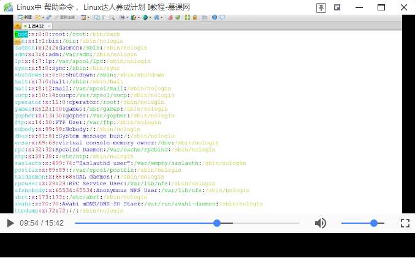Enter fullscreen mode
Image resolution: width=415 pixels, height=258 pixels.
point(405,223)
